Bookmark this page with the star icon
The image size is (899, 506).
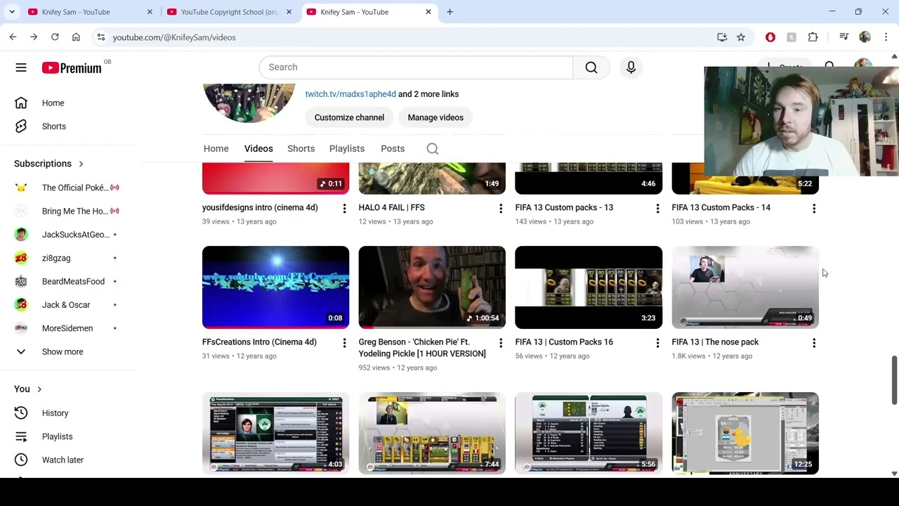point(741,37)
